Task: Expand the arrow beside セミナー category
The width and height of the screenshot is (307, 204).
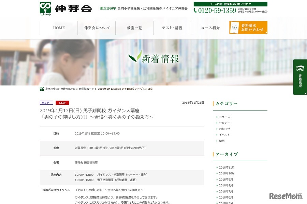Action: tap(217, 122)
